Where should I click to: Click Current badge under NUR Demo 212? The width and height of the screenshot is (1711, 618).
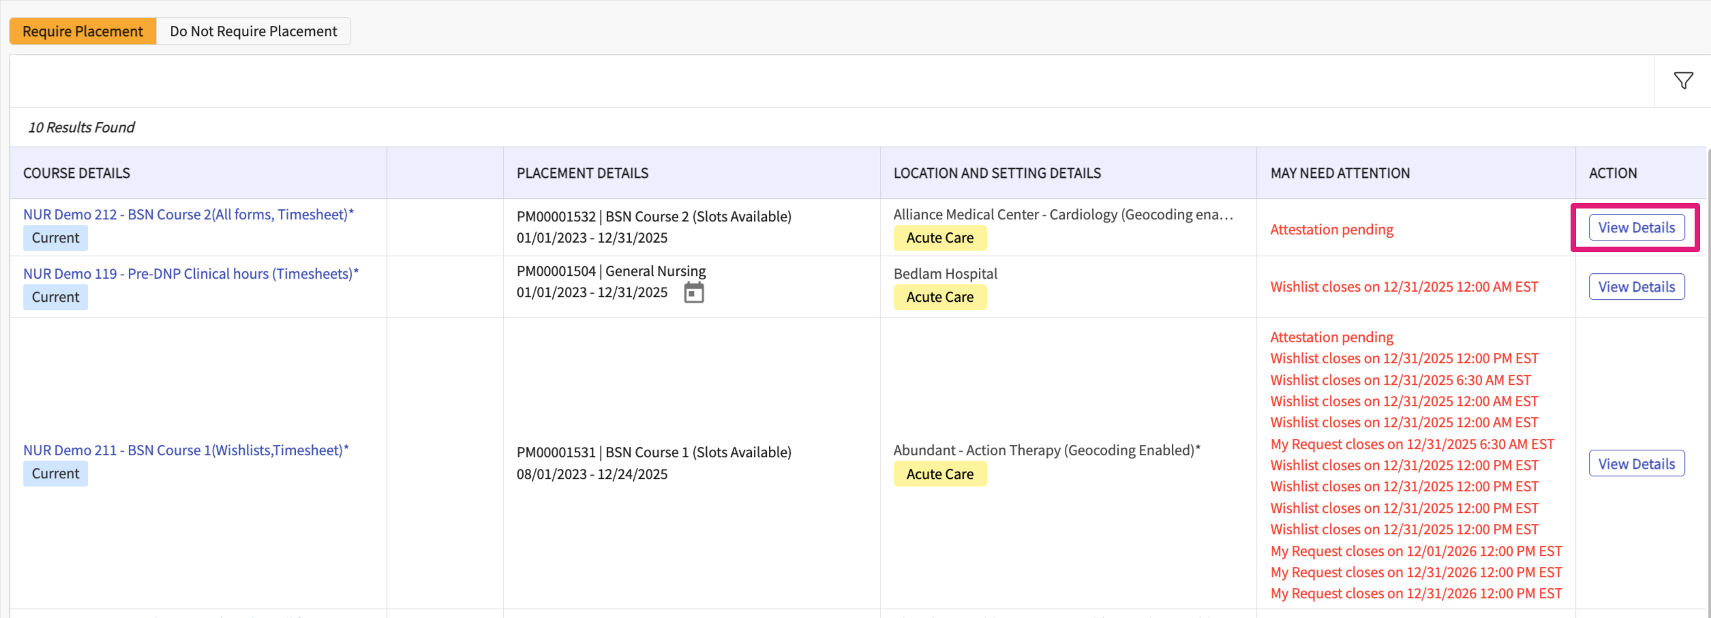(55, 238)
